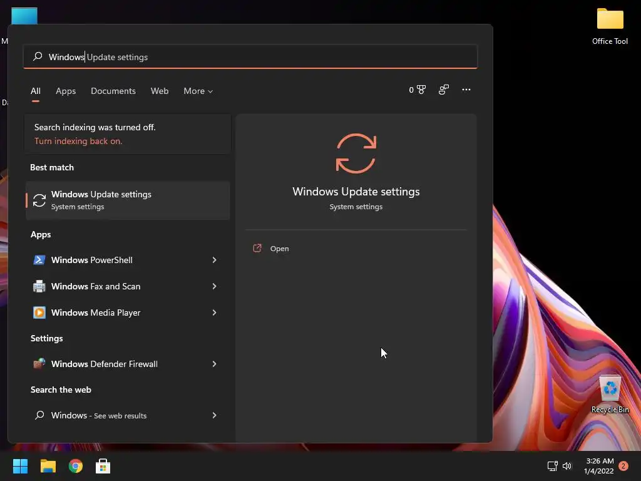The height and width of the screenshot is (481, 641).
Task: Click the Windows Fax and Scan icon
Action: (39, 286)
